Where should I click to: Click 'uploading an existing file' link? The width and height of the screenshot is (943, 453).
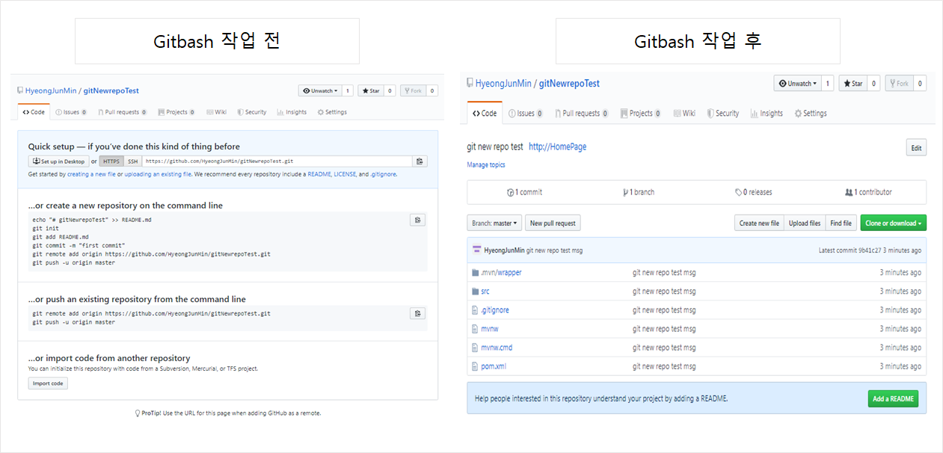[x=159, y=174]
